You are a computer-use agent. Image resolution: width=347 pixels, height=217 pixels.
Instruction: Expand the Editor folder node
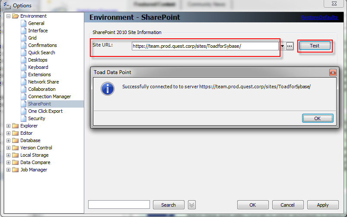point(8,133)
